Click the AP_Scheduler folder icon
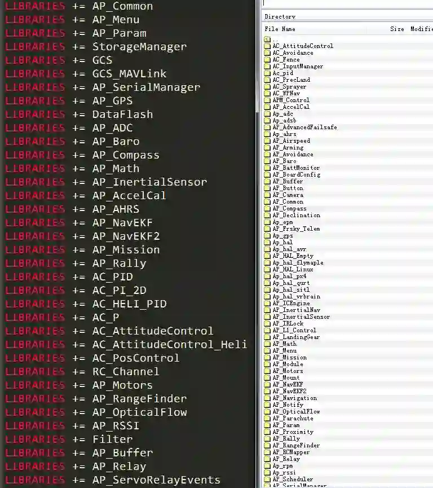The image size is (433, 488). click(x=267, y=480)
